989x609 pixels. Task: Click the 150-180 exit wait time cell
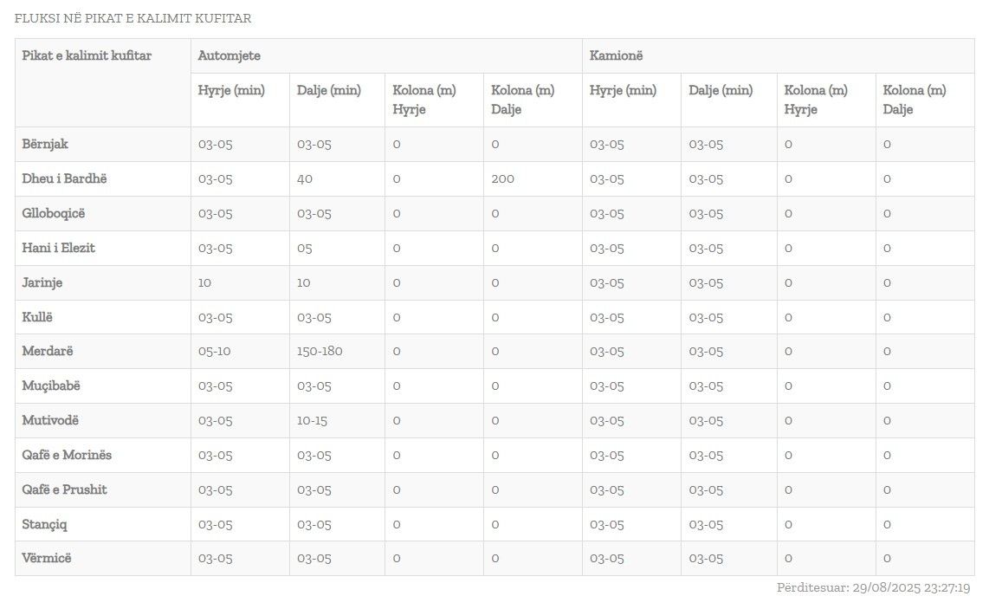[x=320, y=351]
